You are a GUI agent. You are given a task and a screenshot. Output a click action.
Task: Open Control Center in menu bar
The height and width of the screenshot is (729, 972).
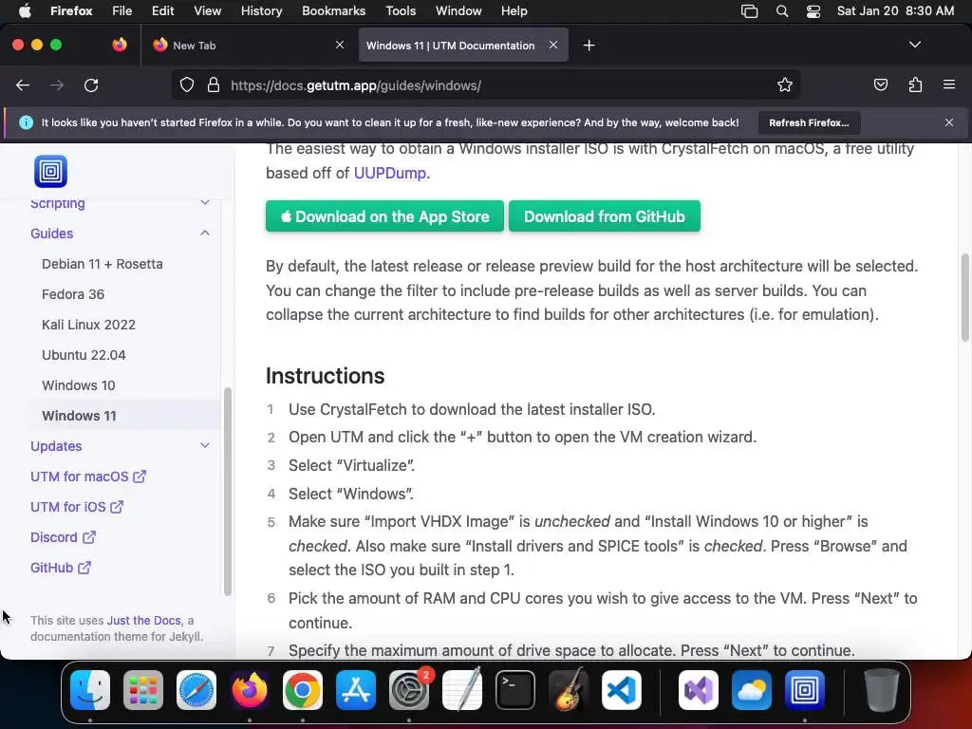pos(813,11)
